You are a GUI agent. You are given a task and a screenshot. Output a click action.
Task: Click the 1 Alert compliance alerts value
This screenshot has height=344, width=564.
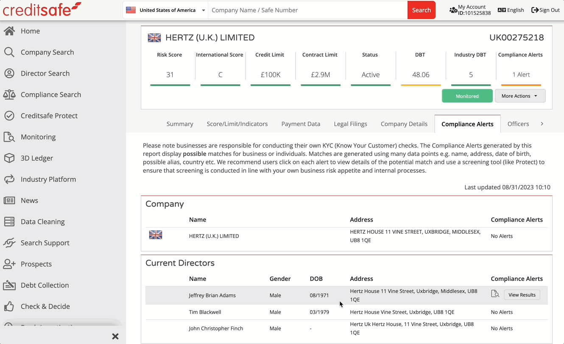(521, 75)
